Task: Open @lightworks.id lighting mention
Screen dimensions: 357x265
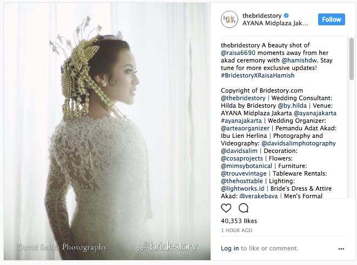Action: [x=243, y=189]
